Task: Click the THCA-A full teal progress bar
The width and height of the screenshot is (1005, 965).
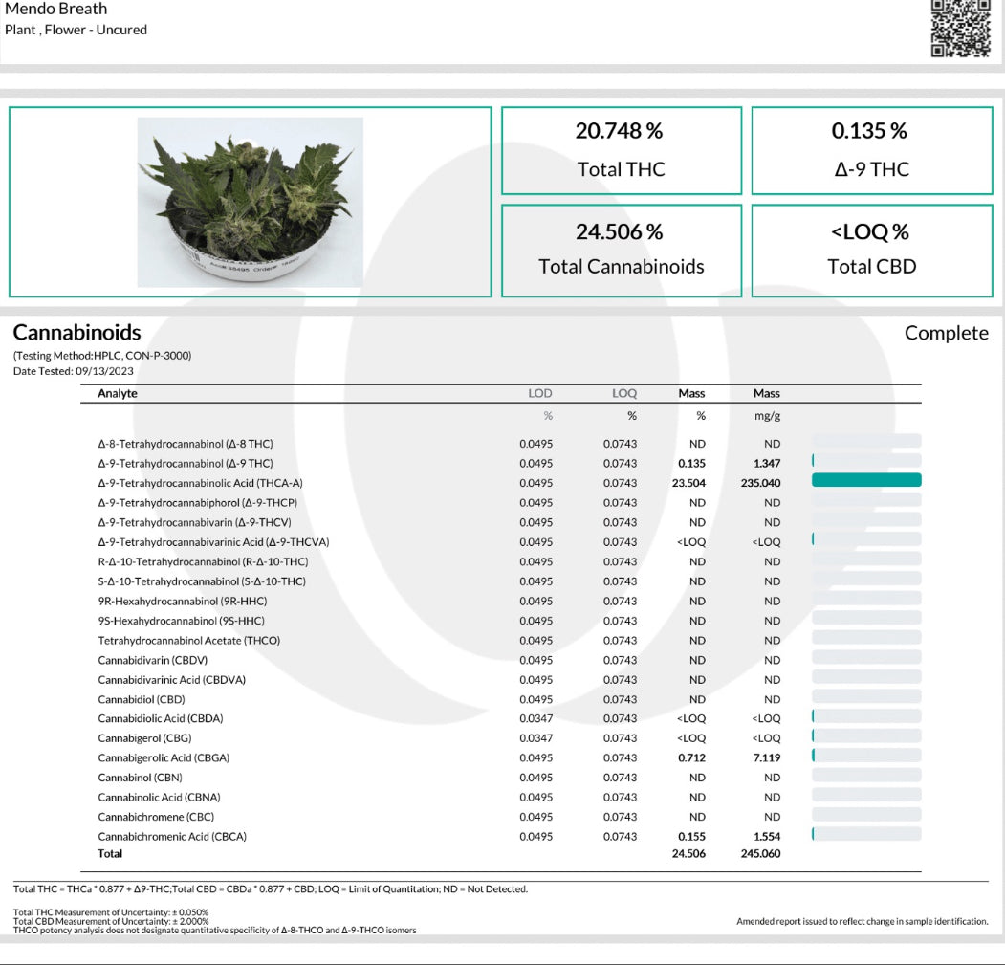Action: [x=865, y=480]
